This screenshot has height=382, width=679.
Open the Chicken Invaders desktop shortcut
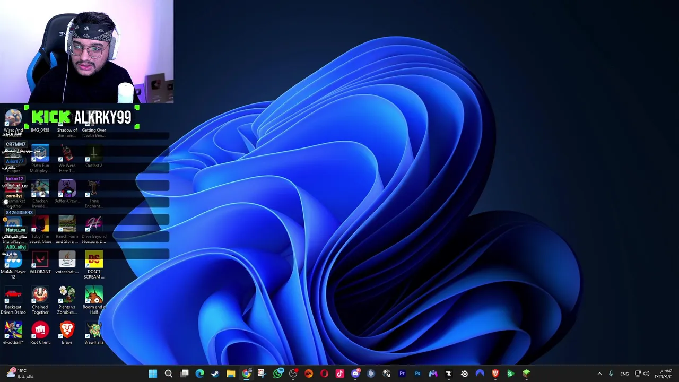pos(40,195)
